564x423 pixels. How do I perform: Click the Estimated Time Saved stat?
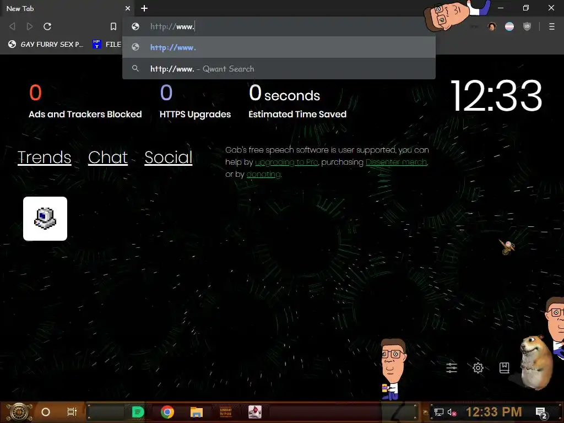(297, 101)
